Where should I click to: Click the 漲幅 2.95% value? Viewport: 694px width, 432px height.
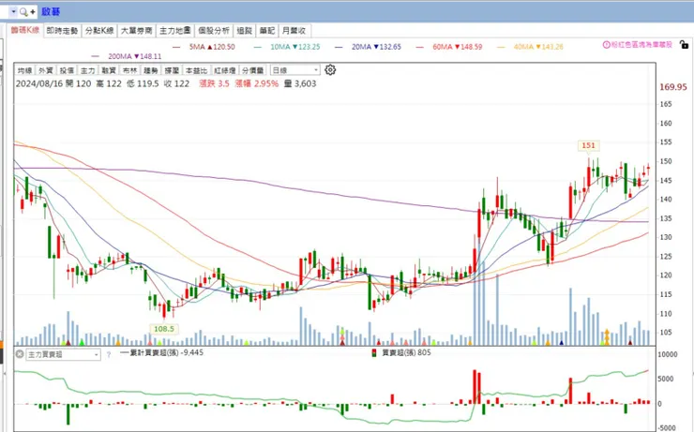257,83
